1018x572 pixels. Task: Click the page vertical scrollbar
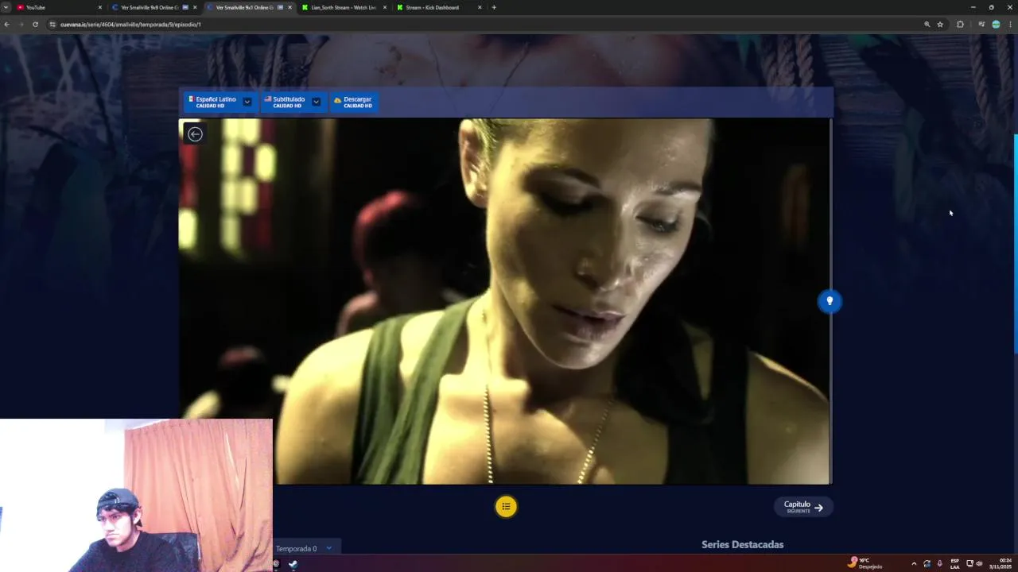point(1016,244)
